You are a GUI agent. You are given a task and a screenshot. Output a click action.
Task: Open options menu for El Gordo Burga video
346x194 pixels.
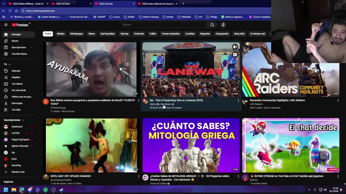(x=139, y=101)
